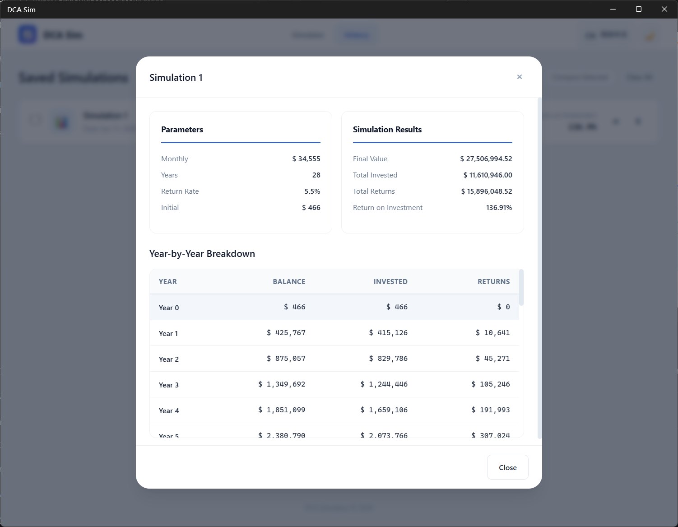The image size is (678, 527).
Task: Click the YEAR column header
Action: (x=168, y=282)
